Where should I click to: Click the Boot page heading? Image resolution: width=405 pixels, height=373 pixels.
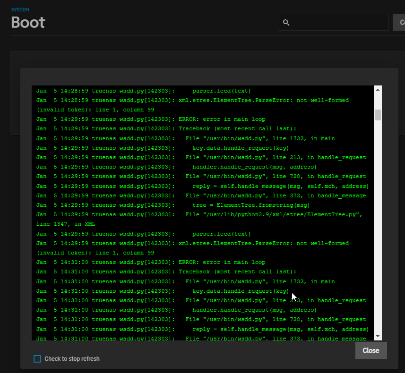pos(28,23)
